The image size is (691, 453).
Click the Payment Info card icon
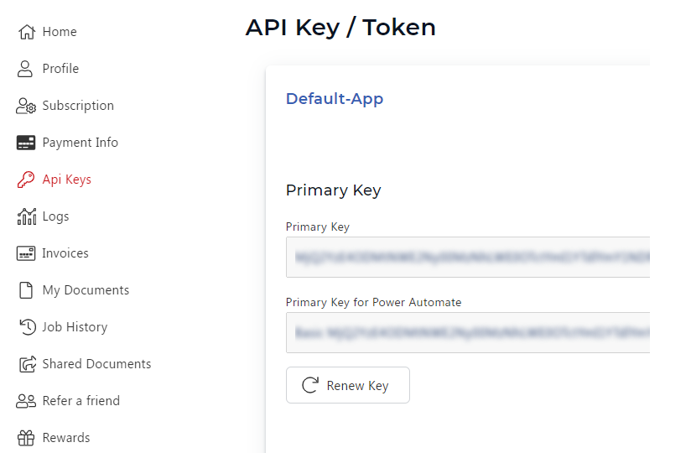pos(26,143)
